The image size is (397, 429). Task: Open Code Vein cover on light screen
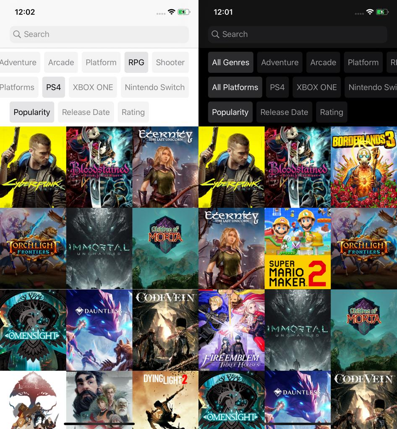coord(165,330)
